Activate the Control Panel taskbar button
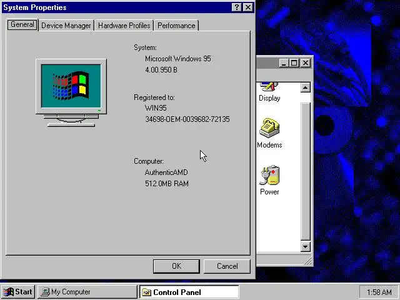 [x=189, y=292]
